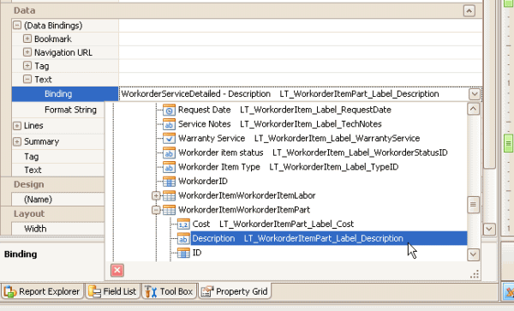Click the Tool Box tab icon
The height and width of the screenshot is (311, 514).
point(151,291)
